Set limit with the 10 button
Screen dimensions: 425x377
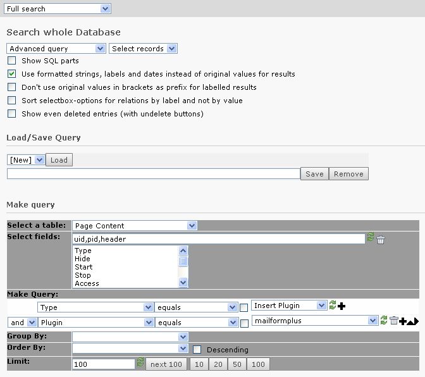pyautogui.click(x=199, y=364)
